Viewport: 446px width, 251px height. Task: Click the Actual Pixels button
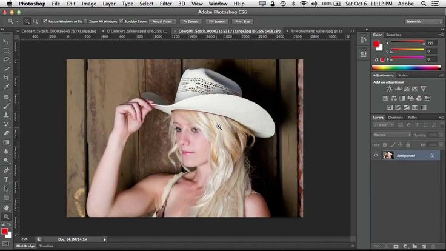(162, 21)
